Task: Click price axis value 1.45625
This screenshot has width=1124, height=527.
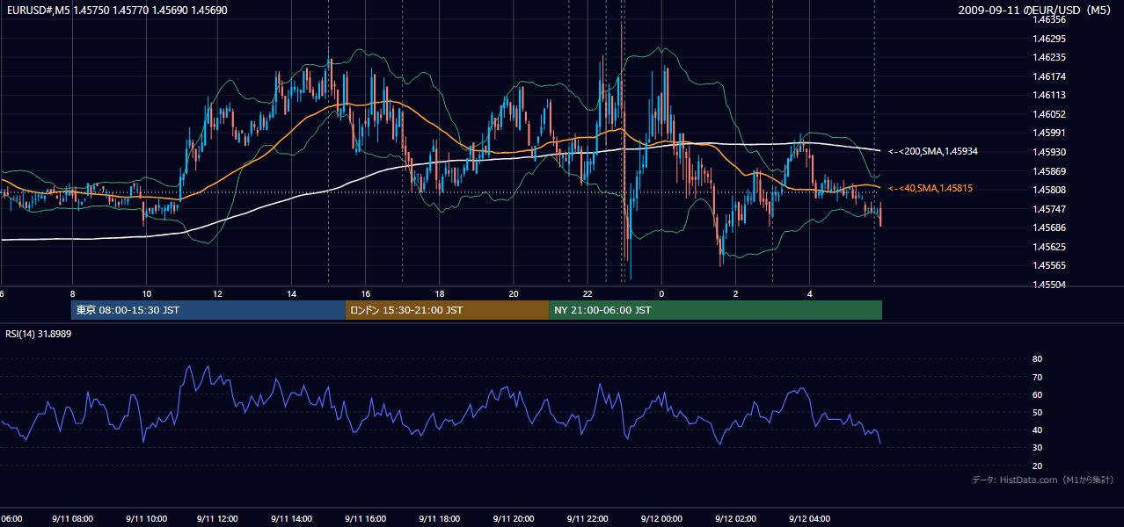Action: pos(1049,247)
